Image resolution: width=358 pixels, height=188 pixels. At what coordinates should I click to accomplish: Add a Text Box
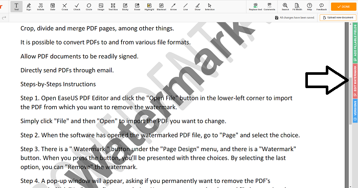click(113, 7)
